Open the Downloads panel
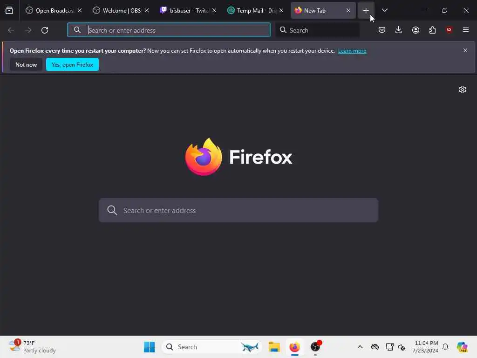Image resolution: width=477 pixels, height=358 pixels. [399, 30]
